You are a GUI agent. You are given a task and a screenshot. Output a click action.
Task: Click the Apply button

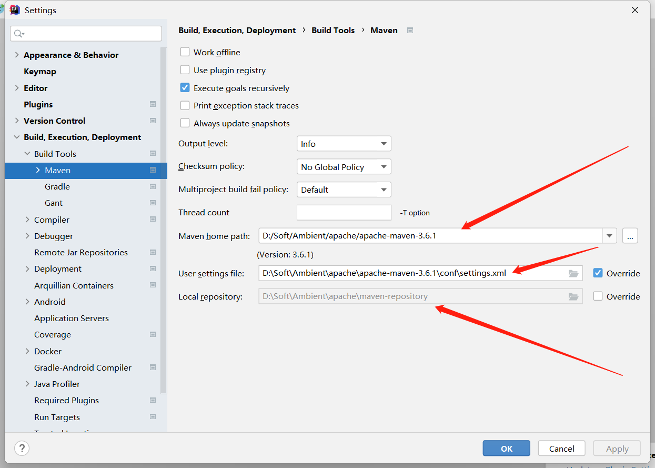(x=617, y=449)
